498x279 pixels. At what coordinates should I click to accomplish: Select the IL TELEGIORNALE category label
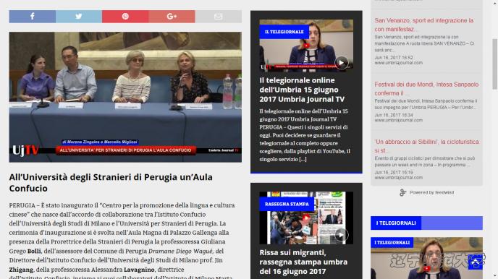point(284,32)
